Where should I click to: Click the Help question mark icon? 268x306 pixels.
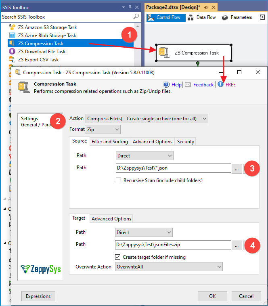tap(166, 84)
